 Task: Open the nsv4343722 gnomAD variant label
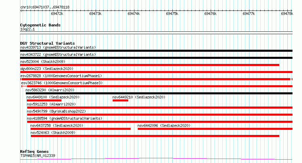[x=58, y=54]
